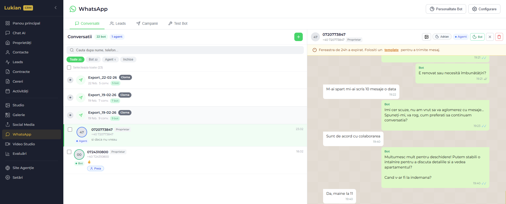Open Cereri page
Image resolution: width=506 pixels, height=204 pixels.
click(32, 81)
